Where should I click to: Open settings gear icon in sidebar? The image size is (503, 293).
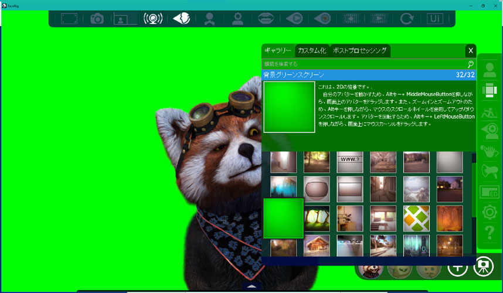[x=490, y=212]
